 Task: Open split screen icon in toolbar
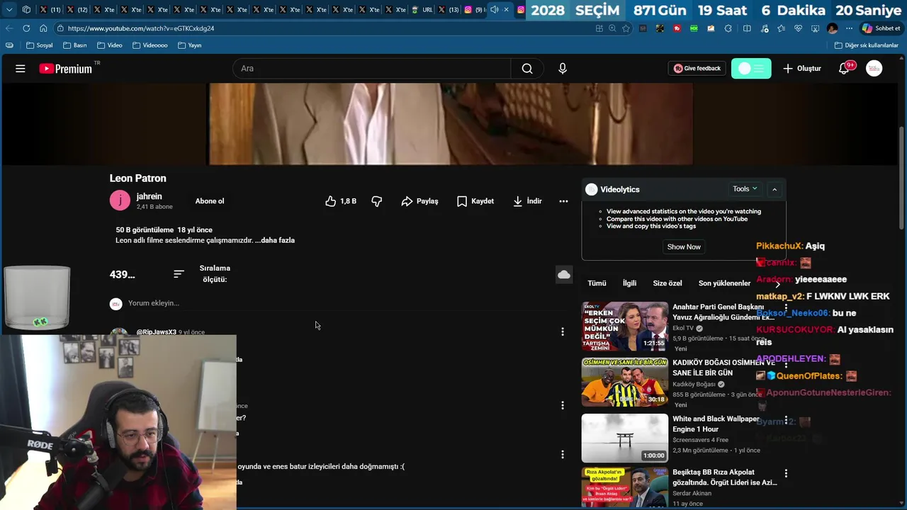[x=747, y=28]
